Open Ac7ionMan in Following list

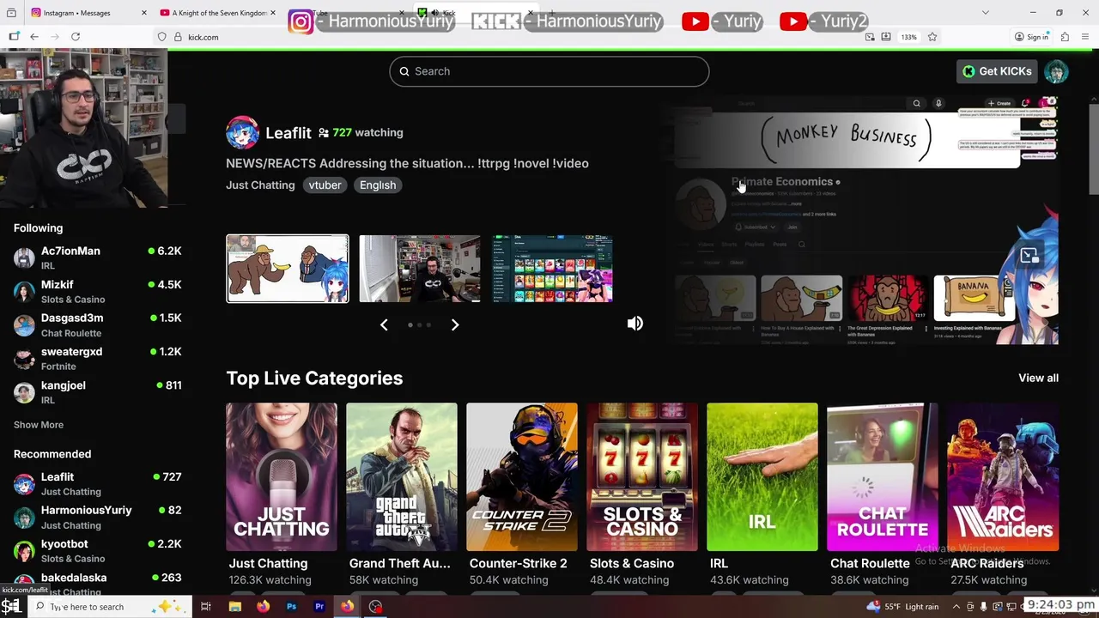tap(97, 258)
